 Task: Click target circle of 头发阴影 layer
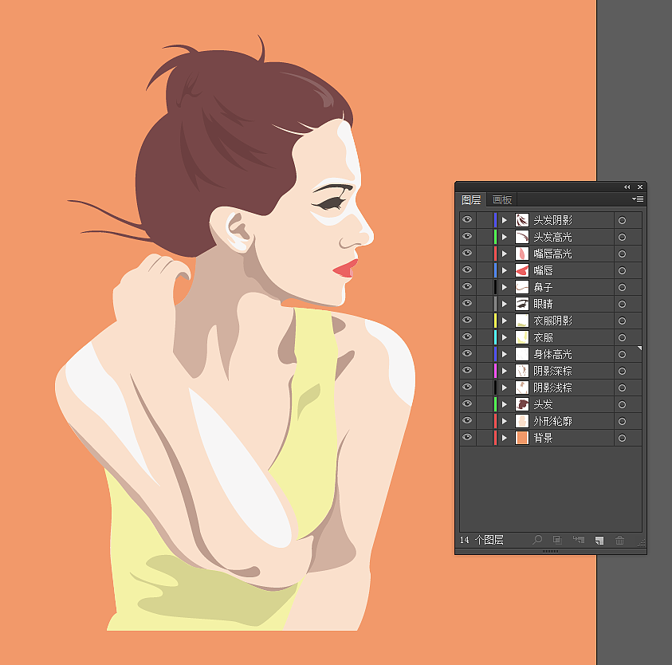coord(623,220)
